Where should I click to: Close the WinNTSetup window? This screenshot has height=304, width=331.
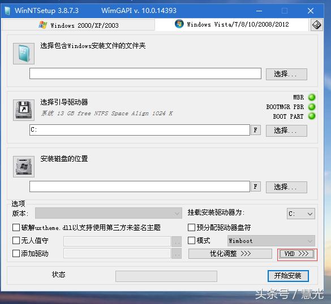[311, 11]
